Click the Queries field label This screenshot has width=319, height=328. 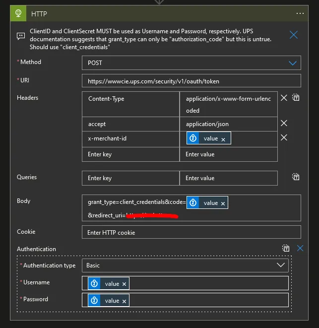[x=27, y=177]
